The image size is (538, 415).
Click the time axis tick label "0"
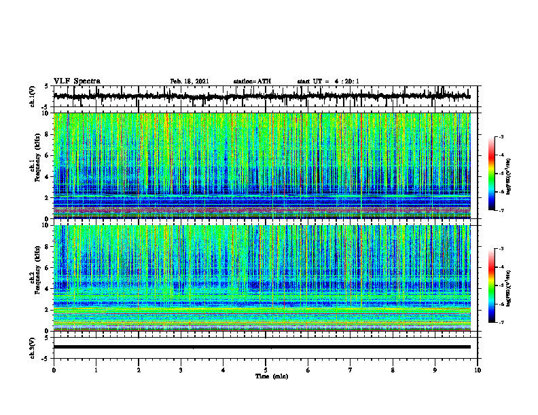click(x=54, y=370)
